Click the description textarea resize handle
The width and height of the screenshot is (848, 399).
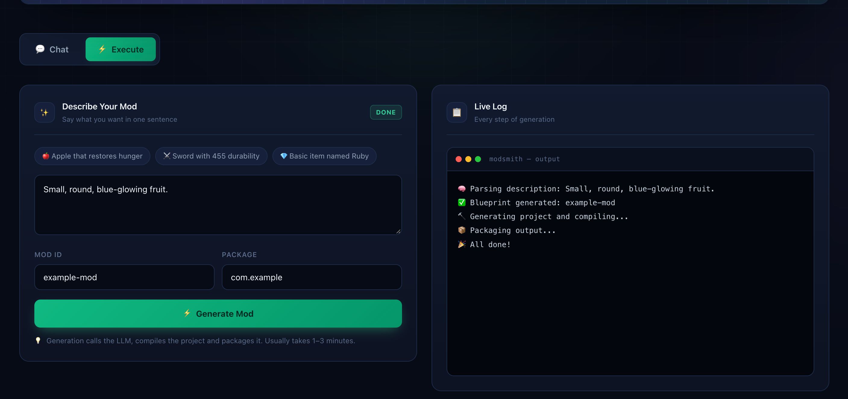[x=398, y=231]
